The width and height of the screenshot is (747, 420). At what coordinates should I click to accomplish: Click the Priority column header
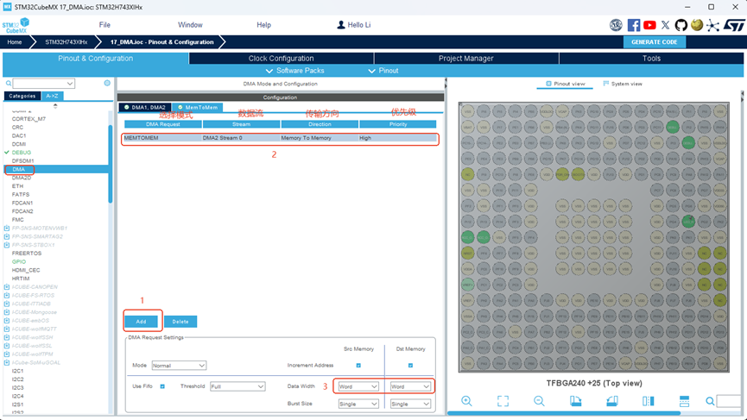[398, 124]
